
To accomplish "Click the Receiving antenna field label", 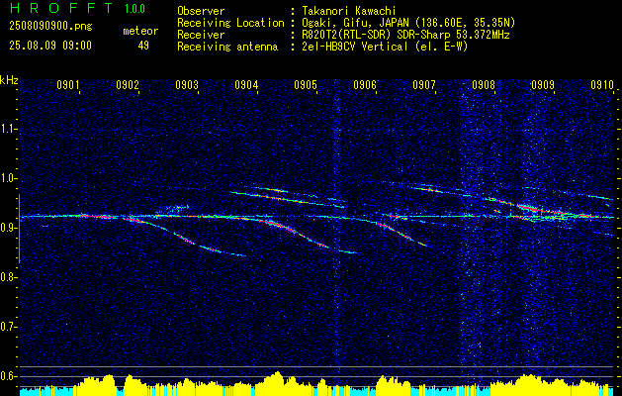I will click(227, 47).
